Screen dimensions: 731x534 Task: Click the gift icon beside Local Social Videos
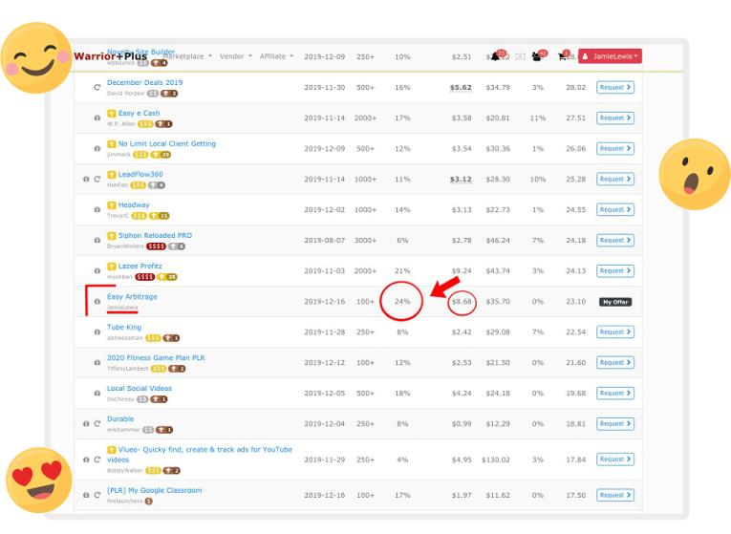point(97,394)
